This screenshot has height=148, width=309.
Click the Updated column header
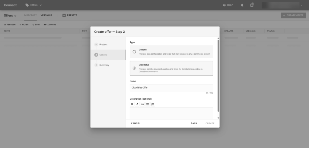coord(229,31)
